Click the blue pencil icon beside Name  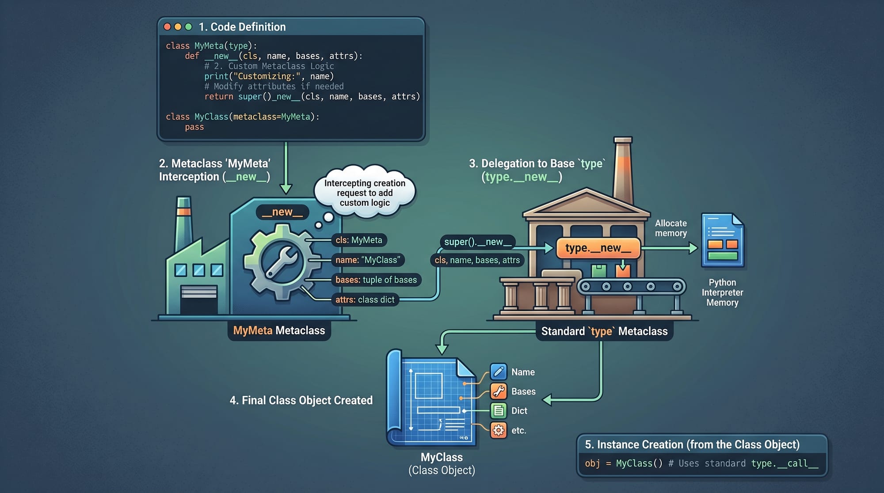coord(499,372)
